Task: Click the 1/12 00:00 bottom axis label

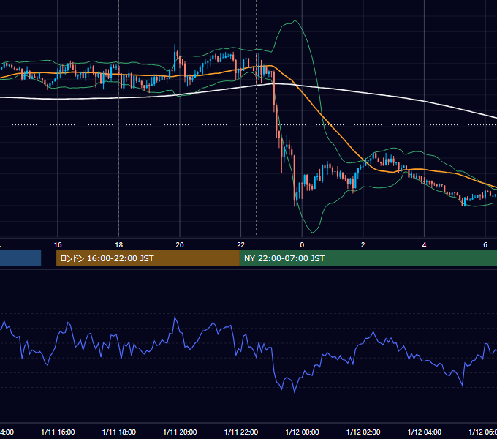Action: [x=302, y=432]
